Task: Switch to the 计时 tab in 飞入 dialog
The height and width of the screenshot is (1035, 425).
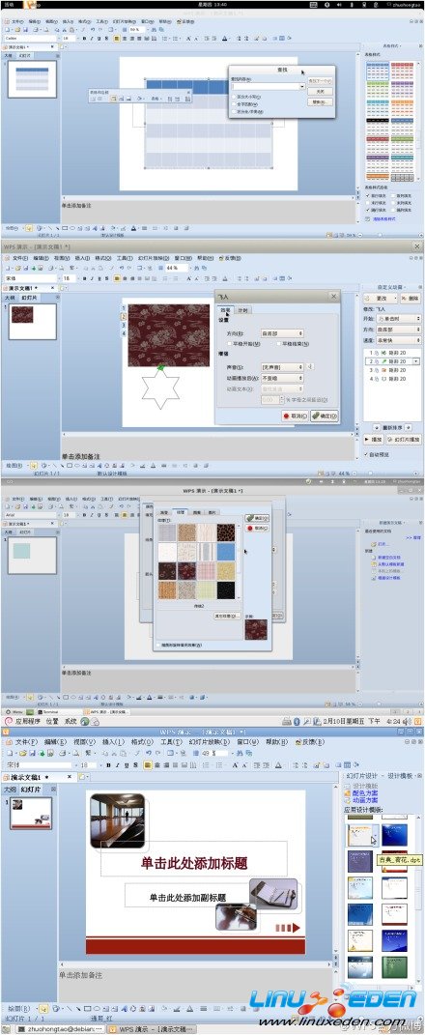Action: click(x=242, y=310)
